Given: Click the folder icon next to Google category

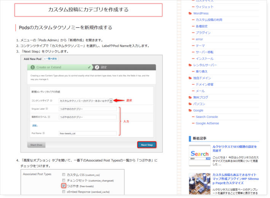Looking at the screenshot, I should (190, 110).
